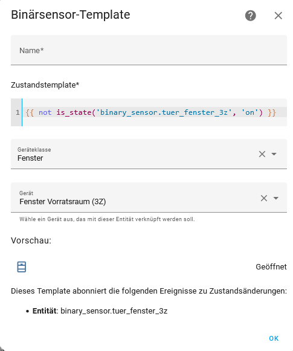
Task: Click the Vorschau heading
Action: tap(31, 240)
